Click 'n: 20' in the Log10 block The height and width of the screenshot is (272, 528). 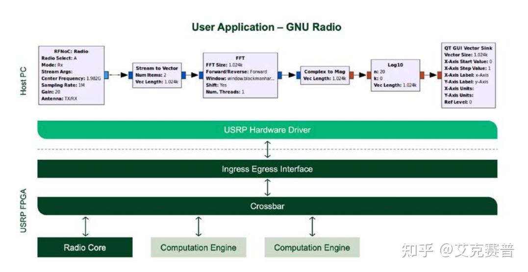pos(379,71)
